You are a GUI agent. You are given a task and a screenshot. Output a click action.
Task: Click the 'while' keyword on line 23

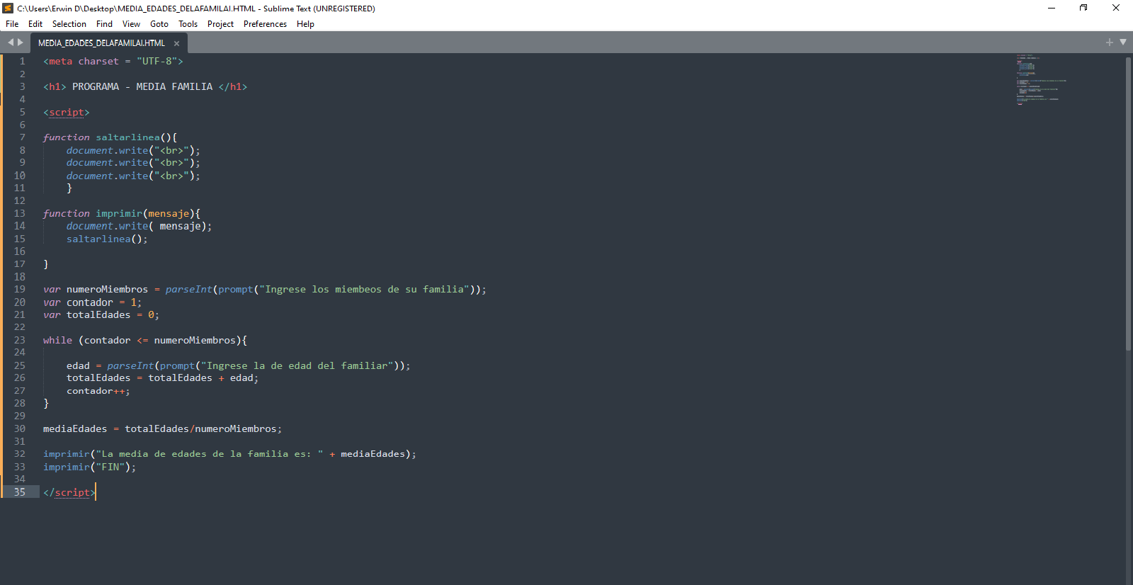(57, 340)
